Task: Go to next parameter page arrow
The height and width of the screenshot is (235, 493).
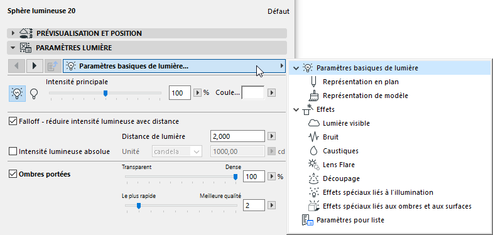Action: coord(35,66)
